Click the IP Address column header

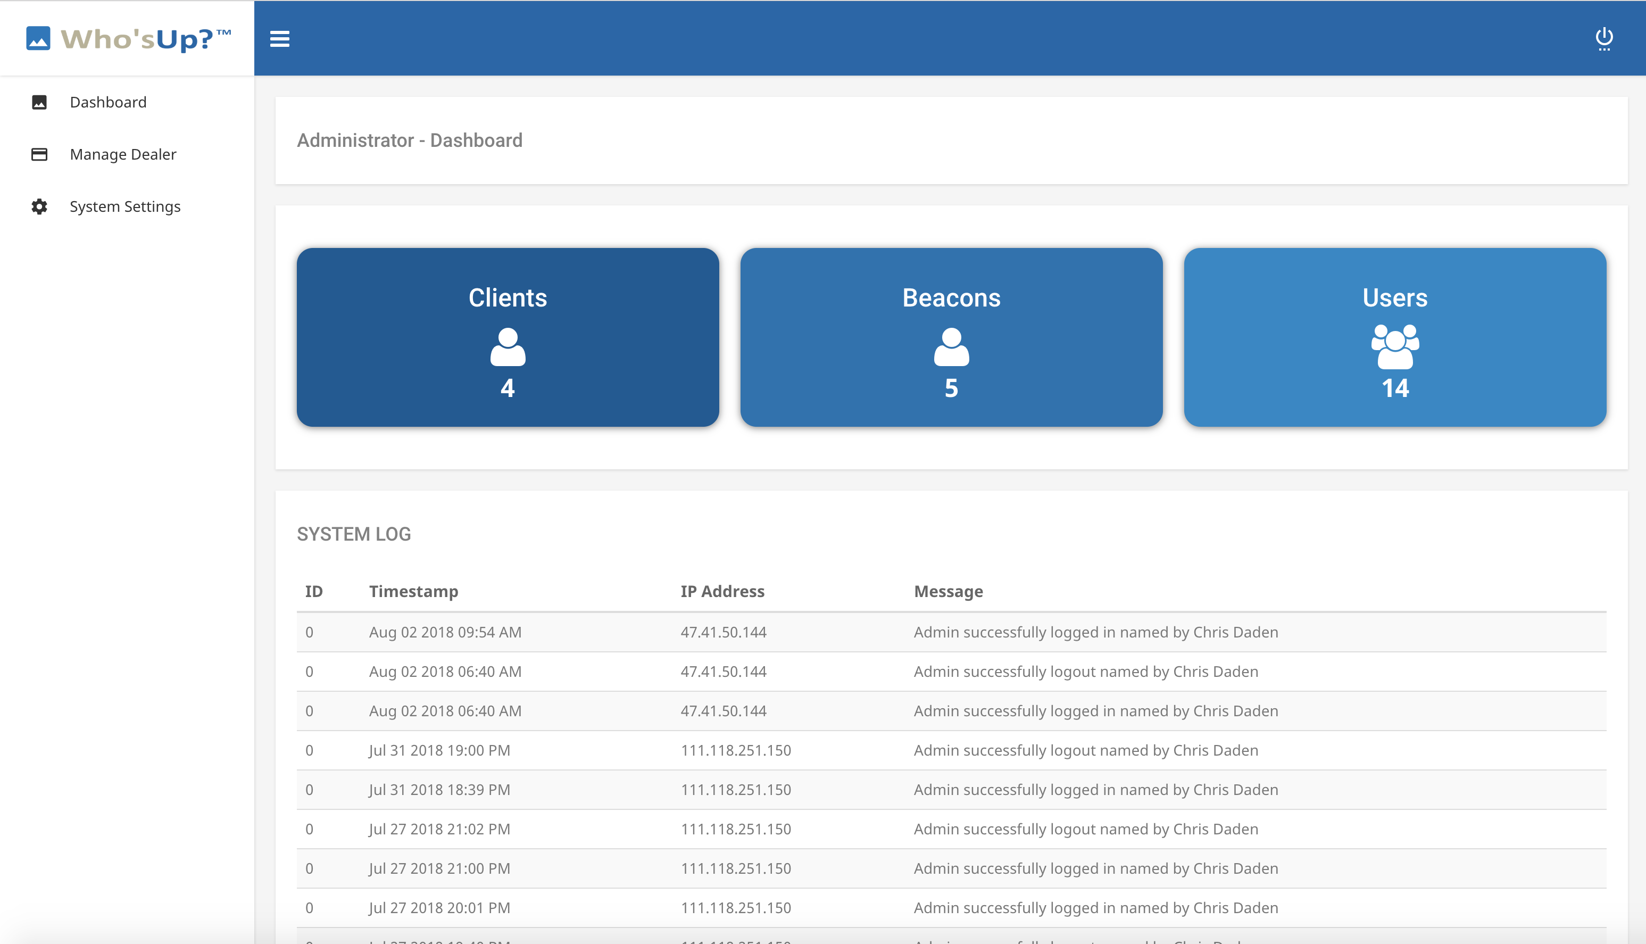click(x=722, y=591)
